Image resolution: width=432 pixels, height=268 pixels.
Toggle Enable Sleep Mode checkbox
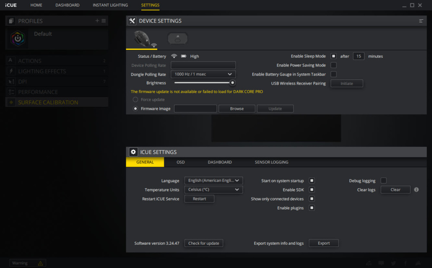click(x=334, y=56)
